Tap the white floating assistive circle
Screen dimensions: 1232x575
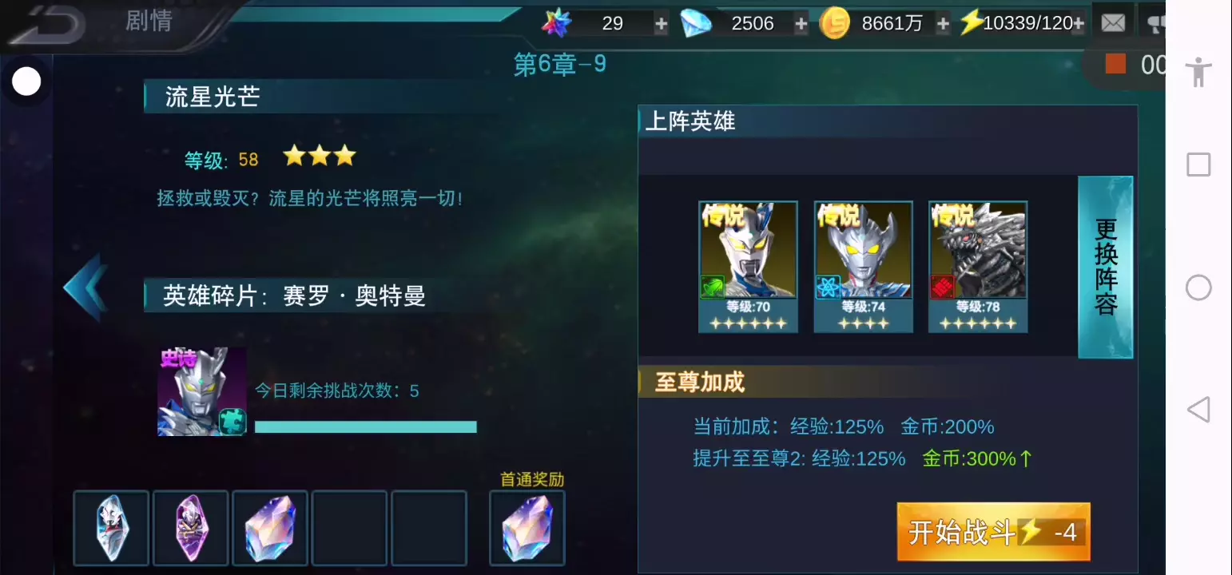click(x=26, y=81)
